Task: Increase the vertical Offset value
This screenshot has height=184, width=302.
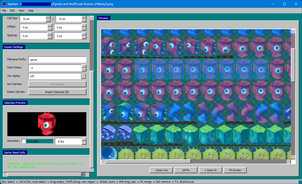Action: point(84,26)
